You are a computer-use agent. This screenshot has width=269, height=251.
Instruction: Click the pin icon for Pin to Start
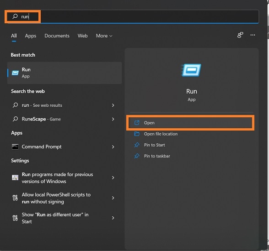(137, 145)
